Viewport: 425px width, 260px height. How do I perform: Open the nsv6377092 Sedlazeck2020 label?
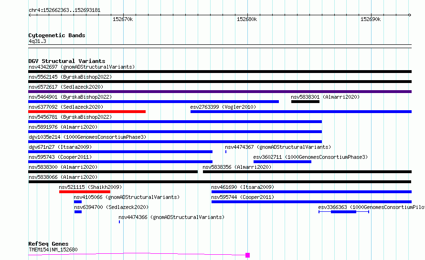(66, 107)
